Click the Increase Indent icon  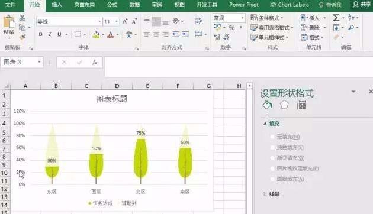[x=185, y=34]
